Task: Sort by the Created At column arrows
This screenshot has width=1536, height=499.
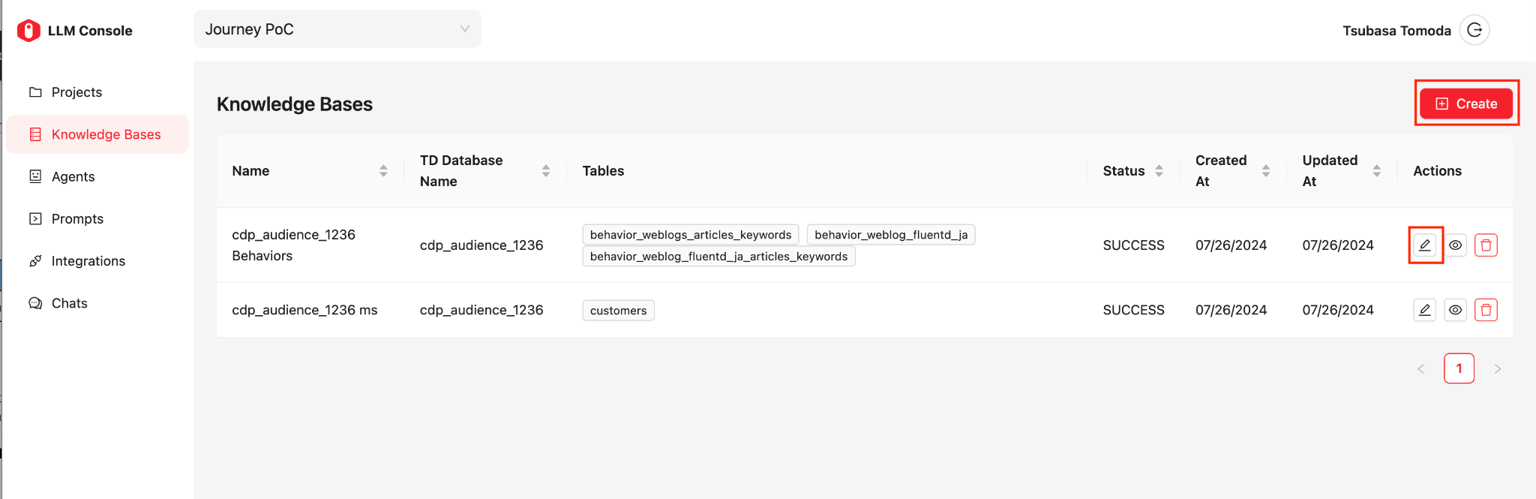Action: point(1266,171)
